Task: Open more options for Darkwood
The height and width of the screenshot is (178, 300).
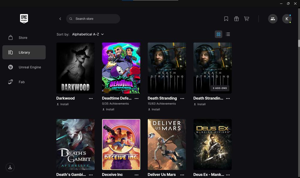Action: (91, 98)
